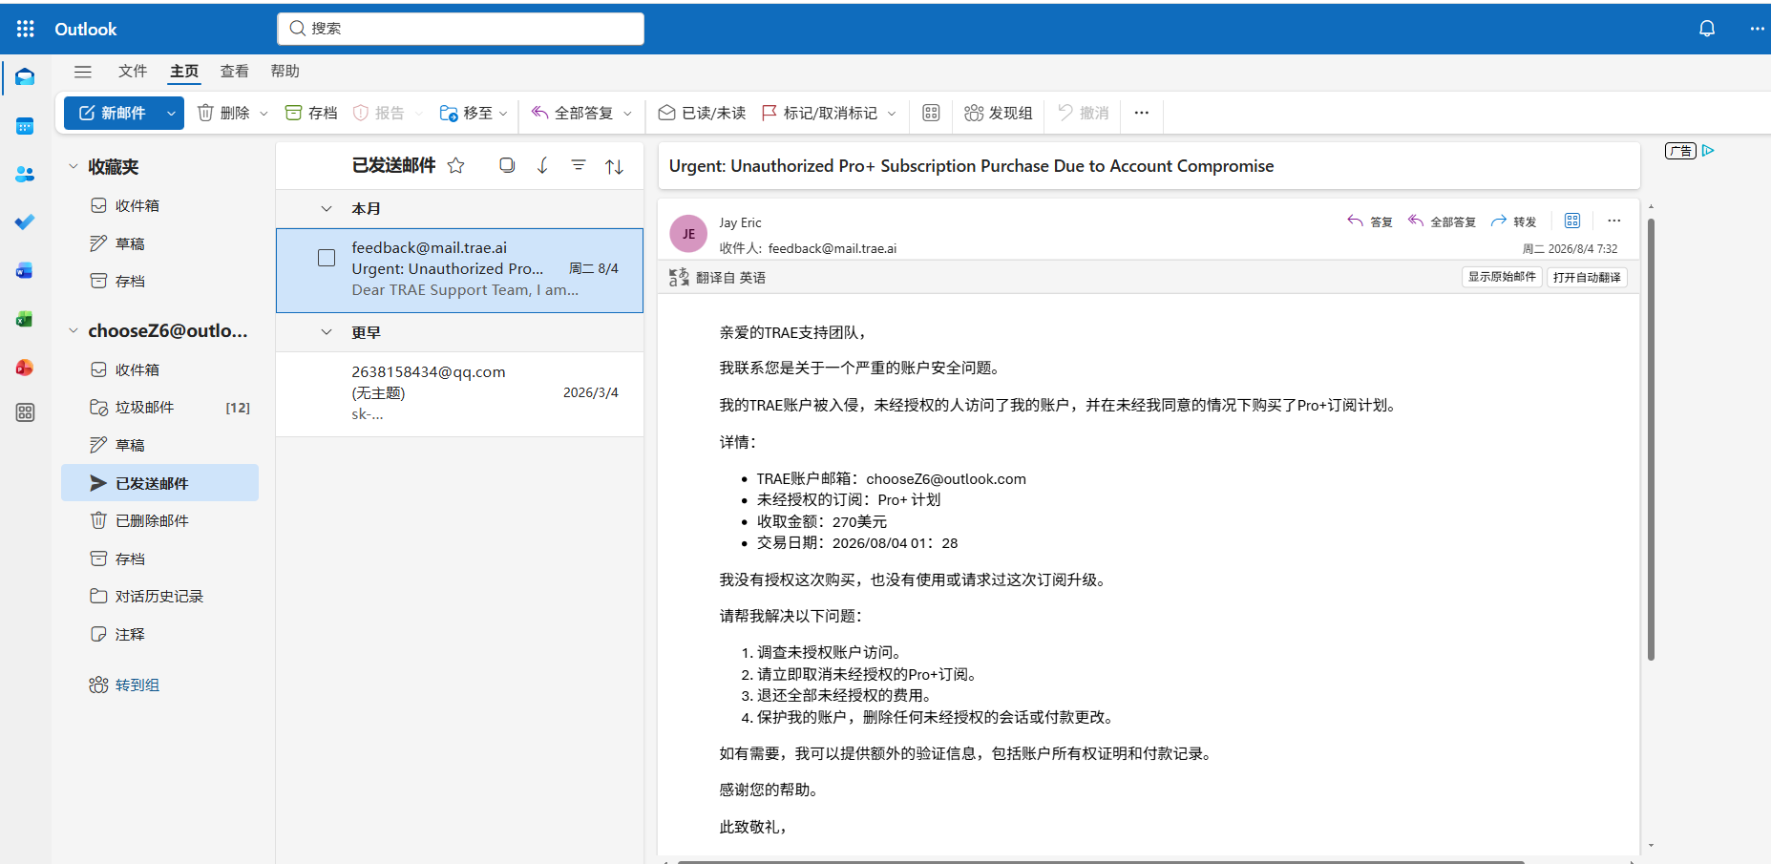The height and width of the screenshot is (864, 1771).
Task: Click the select-mode icon in the message list header
Action: [x=507, y=165]
